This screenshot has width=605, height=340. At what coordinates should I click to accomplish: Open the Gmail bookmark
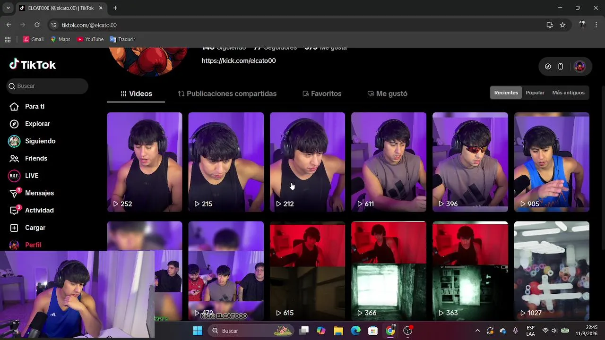[34, 39]
